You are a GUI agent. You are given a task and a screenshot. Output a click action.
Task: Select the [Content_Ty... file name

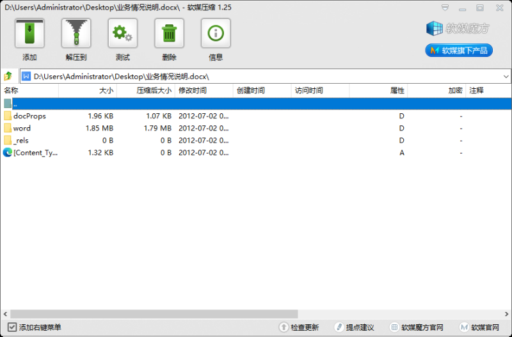pyautogui.click(x=36, y=153)
